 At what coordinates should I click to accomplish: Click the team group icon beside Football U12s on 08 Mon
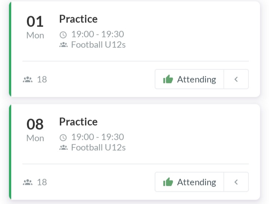64,148
